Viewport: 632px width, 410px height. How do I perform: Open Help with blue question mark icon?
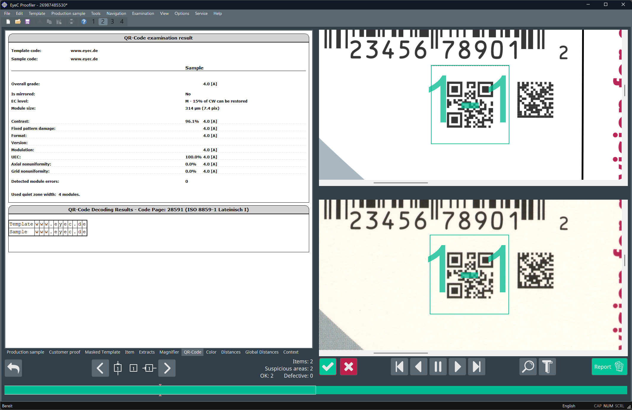(x=84, y=22)
